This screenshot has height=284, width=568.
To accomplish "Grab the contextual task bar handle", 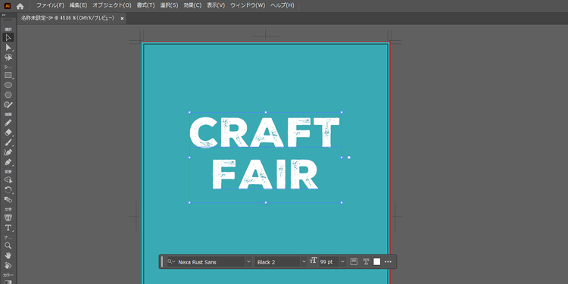I will coord(162,261).
